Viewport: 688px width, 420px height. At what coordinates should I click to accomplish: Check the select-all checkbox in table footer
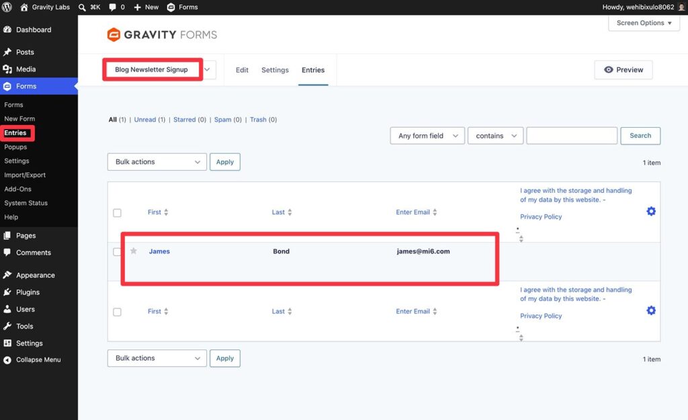(117, 312)
